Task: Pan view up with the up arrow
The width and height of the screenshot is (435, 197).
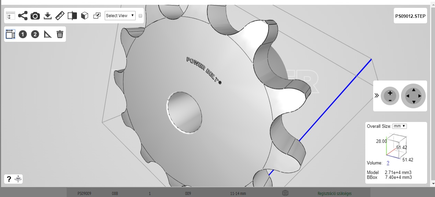Action: [414, 90]
